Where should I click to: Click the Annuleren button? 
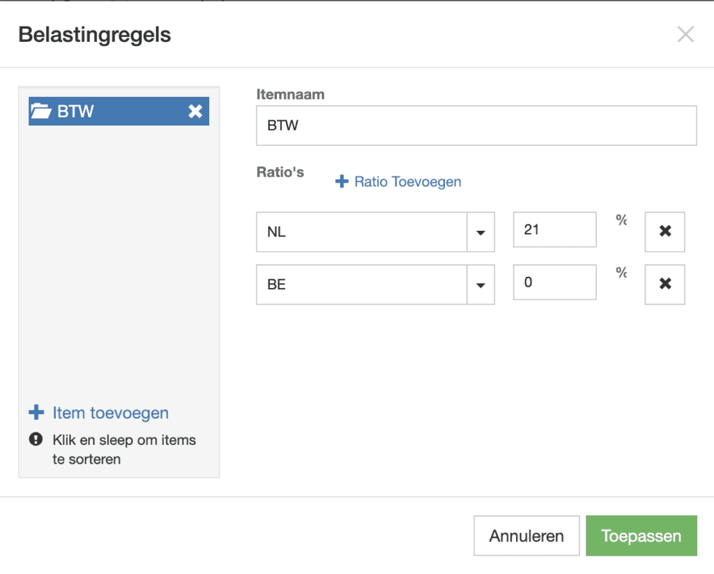[x=526, y=536]
